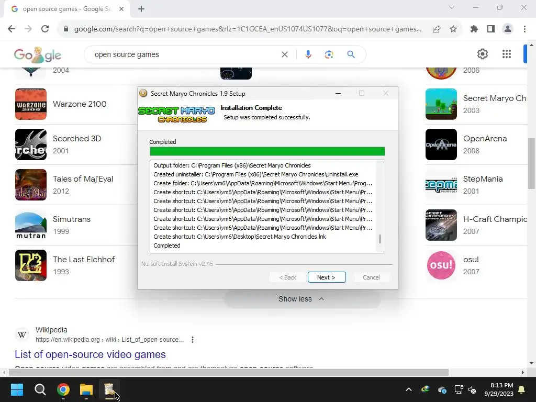Select the Desktop shortcut log line
The image size is (536, 402).
tap(240, 237)
